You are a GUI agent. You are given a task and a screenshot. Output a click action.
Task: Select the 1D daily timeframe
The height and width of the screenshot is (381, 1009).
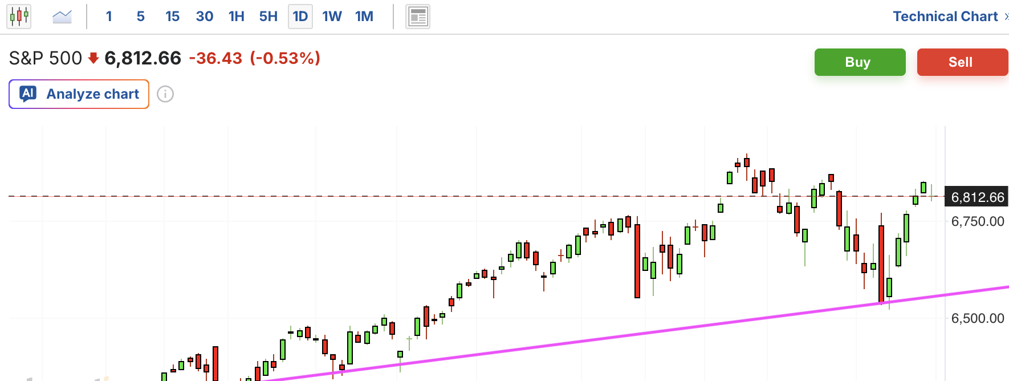tap(300, 17)
